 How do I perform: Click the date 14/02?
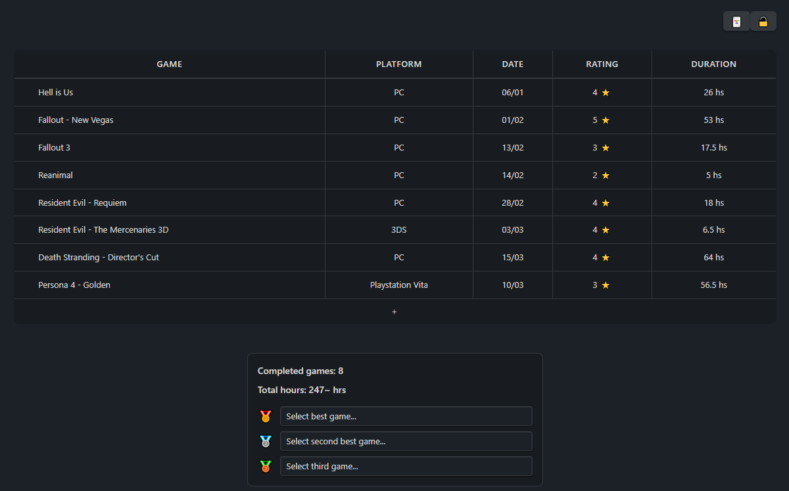(x=513, y=175)
